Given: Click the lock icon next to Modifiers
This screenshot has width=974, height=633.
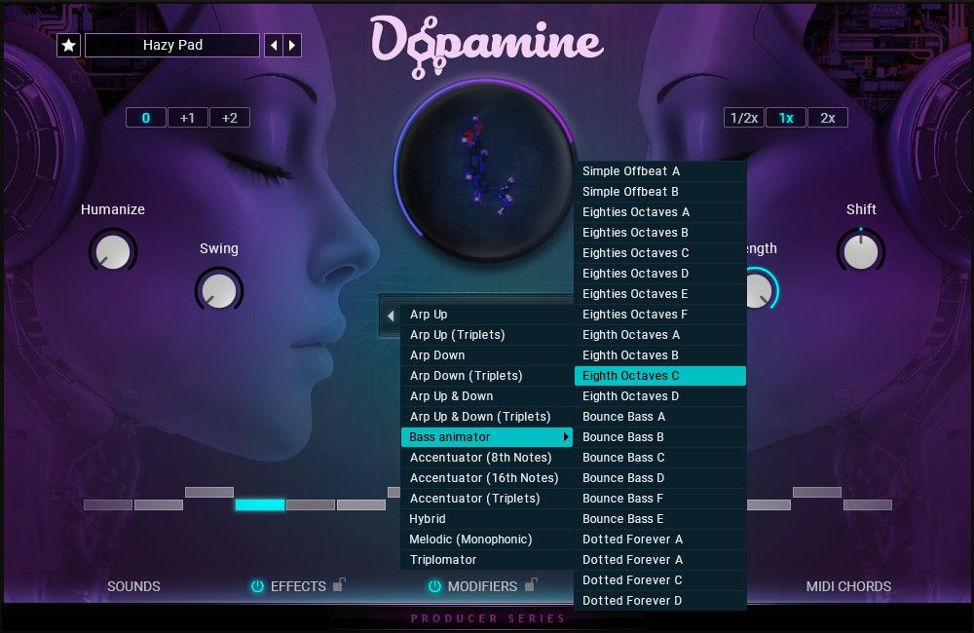Looking at the screenshot, I should pos(531,585).
